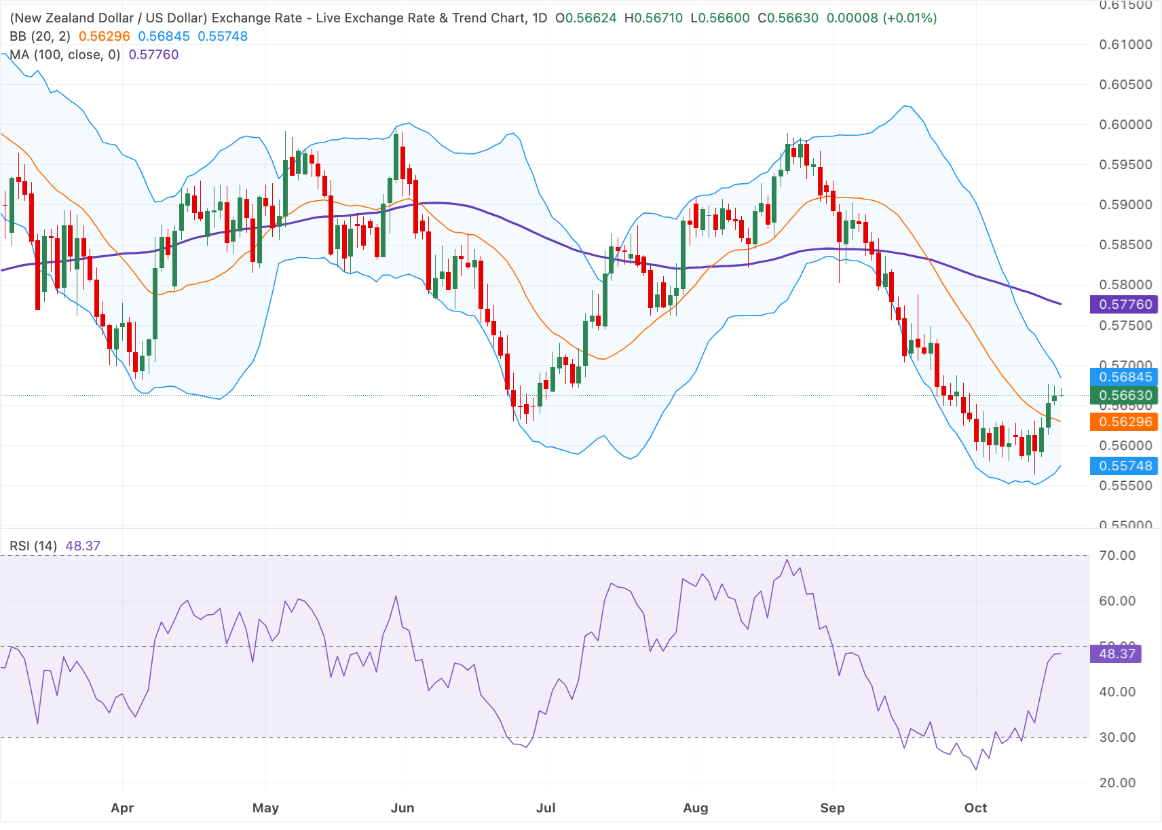Click the 30.00 RSI axis label
The height and width of the screenshot is (830, 1162).
(x=1117, y=737)
